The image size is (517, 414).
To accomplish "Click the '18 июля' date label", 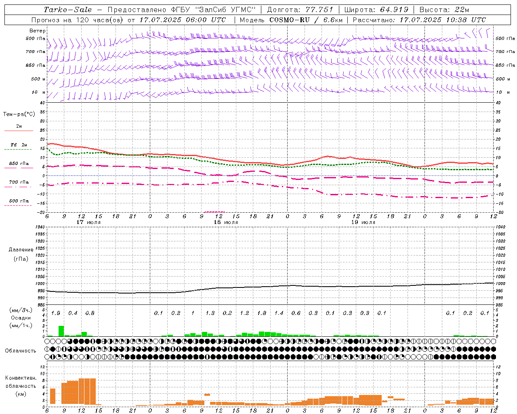I will point(226,222).
